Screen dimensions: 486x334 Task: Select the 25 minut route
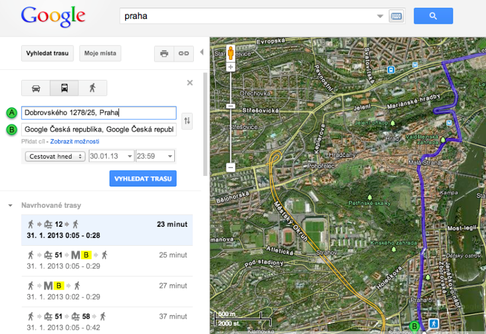coord(107,261)
